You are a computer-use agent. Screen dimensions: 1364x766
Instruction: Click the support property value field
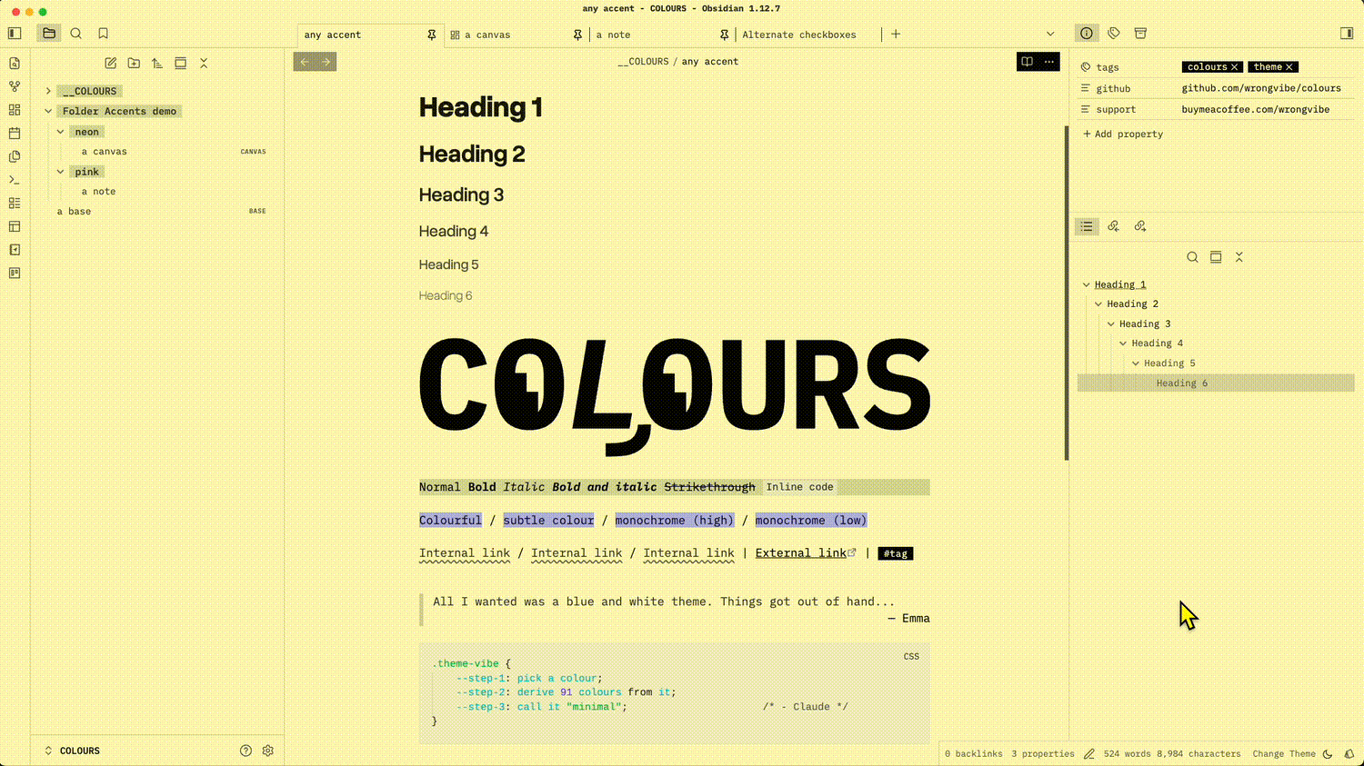1267,109
